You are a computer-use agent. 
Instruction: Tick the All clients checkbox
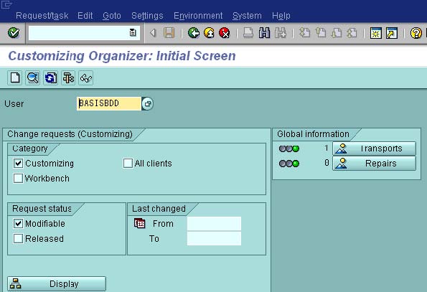click(128, 164)
